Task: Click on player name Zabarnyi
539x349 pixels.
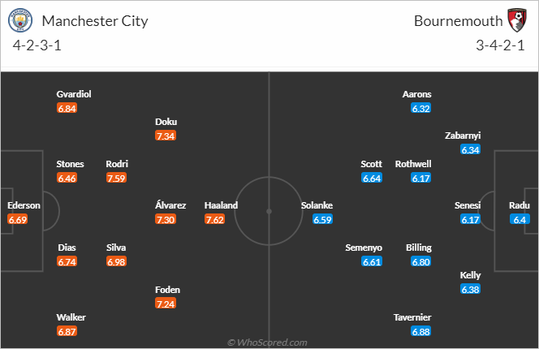Action: [x=463, y=136]
